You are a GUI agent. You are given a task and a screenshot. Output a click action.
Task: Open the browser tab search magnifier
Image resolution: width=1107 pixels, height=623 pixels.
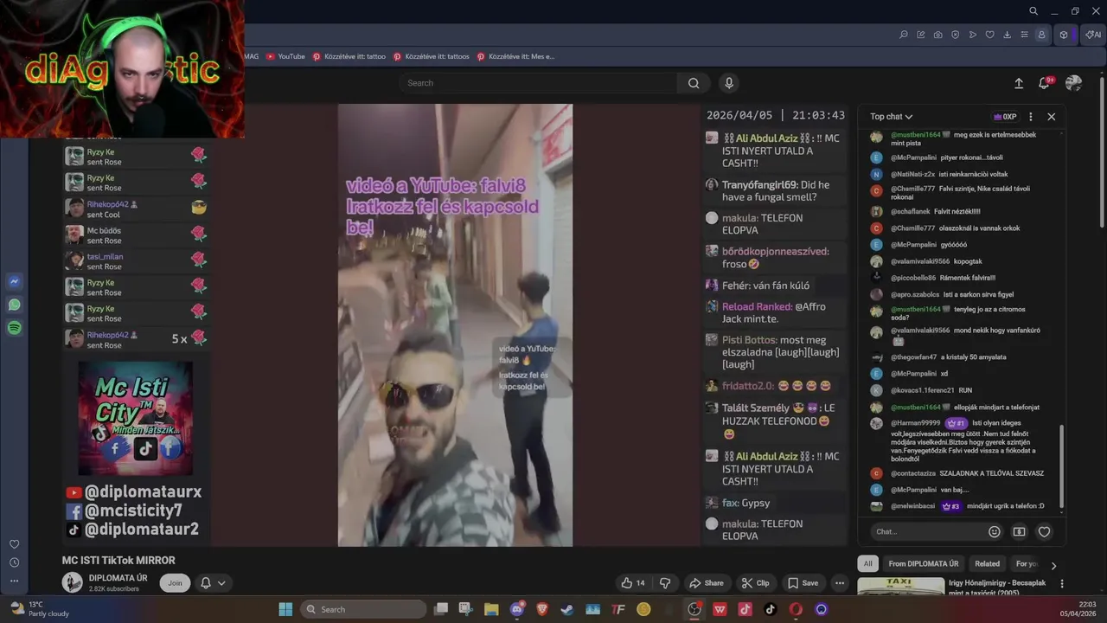pos(1033,11)
